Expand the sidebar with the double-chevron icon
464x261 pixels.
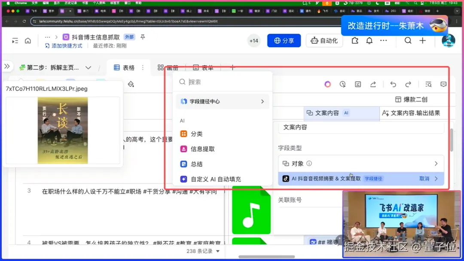tap(7, 67)
